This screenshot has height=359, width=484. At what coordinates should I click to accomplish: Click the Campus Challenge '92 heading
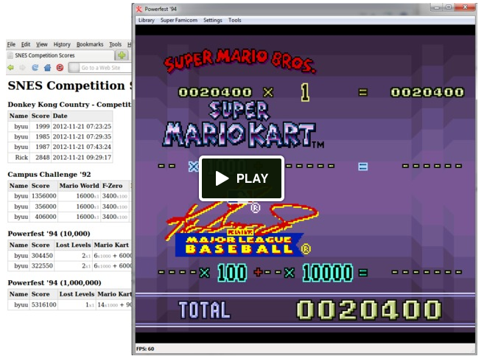[49, 174]
